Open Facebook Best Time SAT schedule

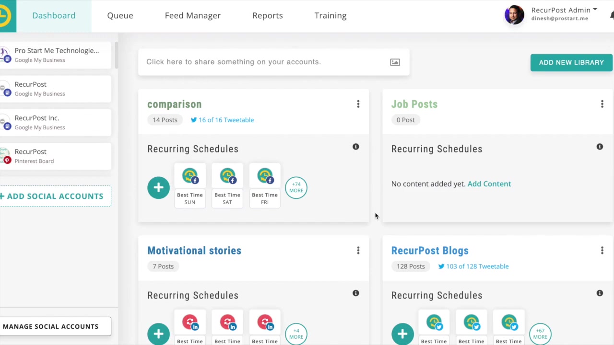[227, 186]
